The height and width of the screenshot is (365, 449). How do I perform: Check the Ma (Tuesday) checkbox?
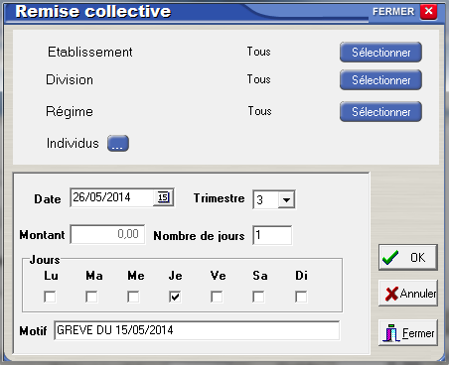(x=91, y=297)
